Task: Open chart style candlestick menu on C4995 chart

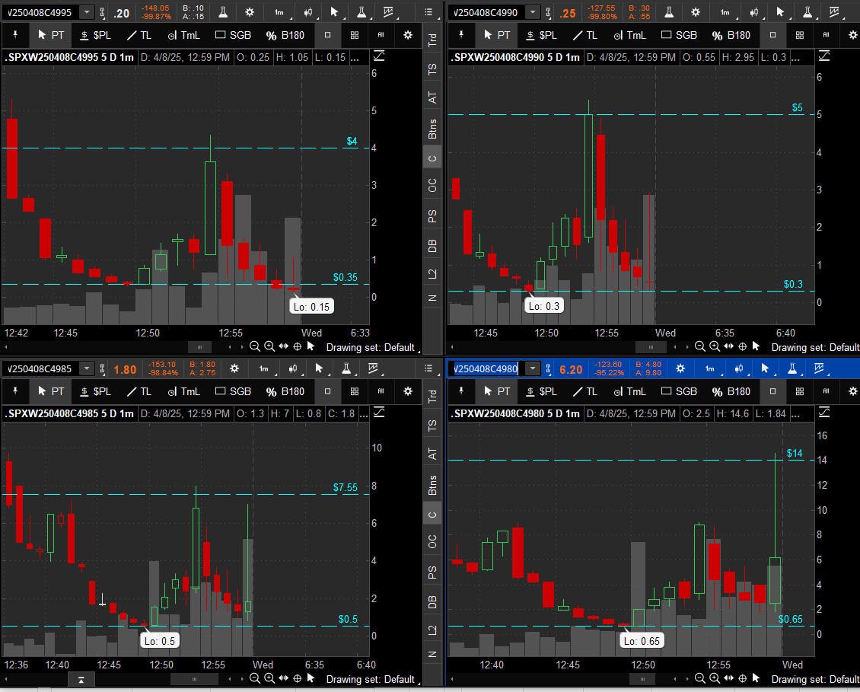Action: click(308, 12)
